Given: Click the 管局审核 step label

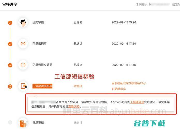Looking at the screenshot, I should tap(38, 123).
